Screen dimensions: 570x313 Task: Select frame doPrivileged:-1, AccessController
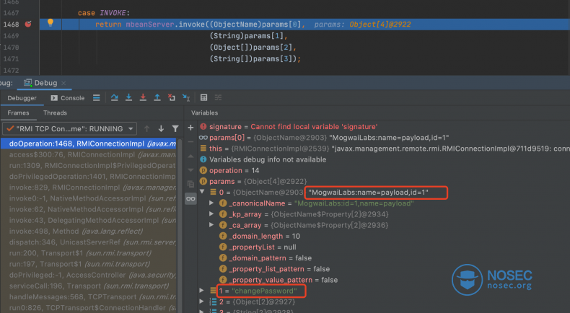pos(88,275)
